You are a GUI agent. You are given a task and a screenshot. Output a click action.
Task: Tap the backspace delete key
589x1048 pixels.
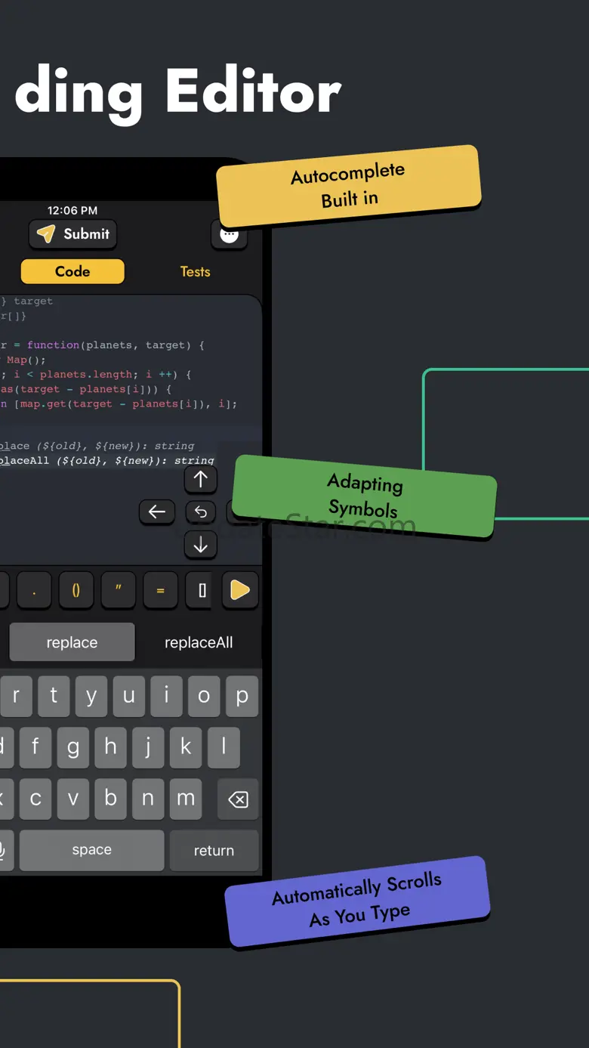(x=238, y=799)
